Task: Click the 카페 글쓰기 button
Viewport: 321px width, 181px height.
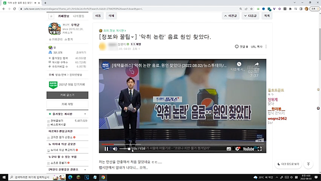Action: point(67,95)
